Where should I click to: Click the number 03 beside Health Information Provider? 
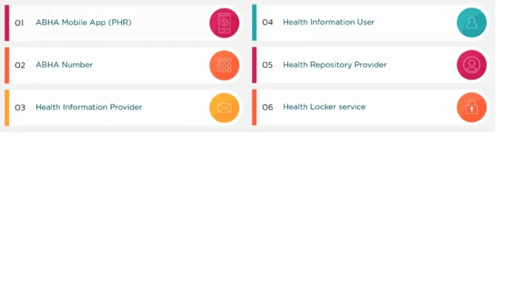20,108
